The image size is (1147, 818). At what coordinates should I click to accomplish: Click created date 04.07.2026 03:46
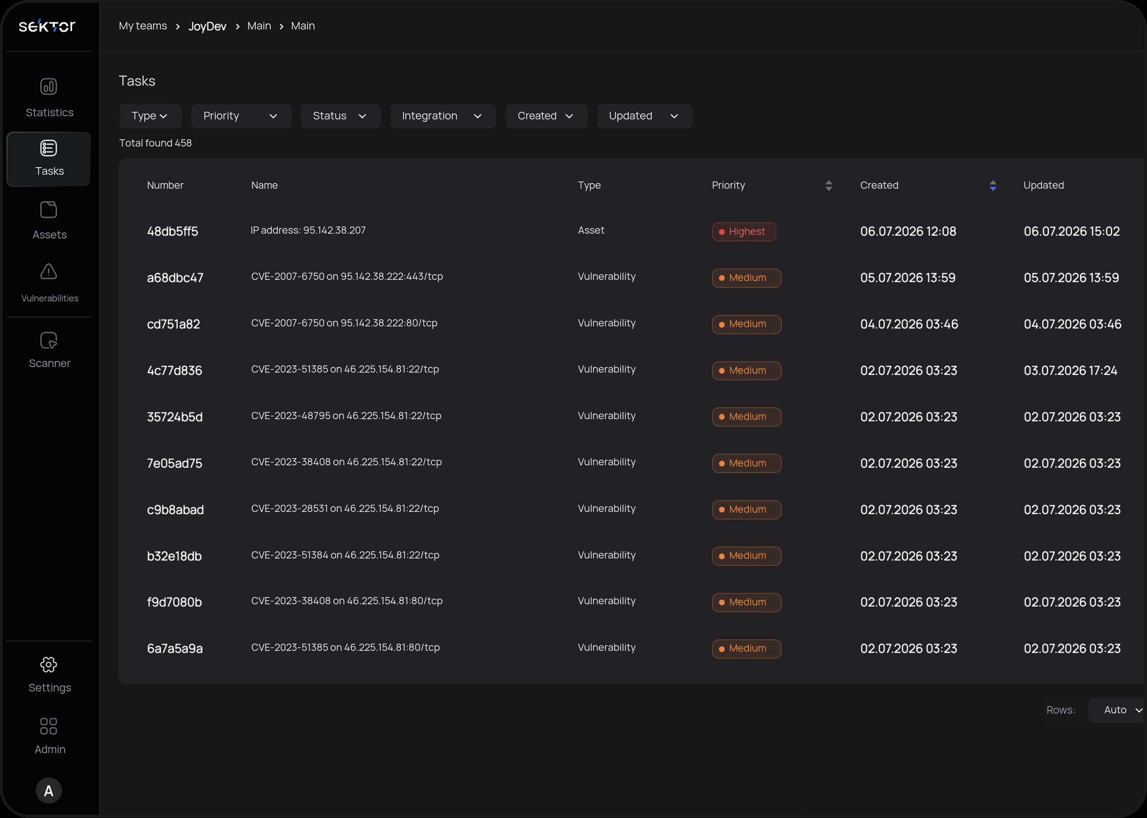pyautogui.click(x=909, y=324)
